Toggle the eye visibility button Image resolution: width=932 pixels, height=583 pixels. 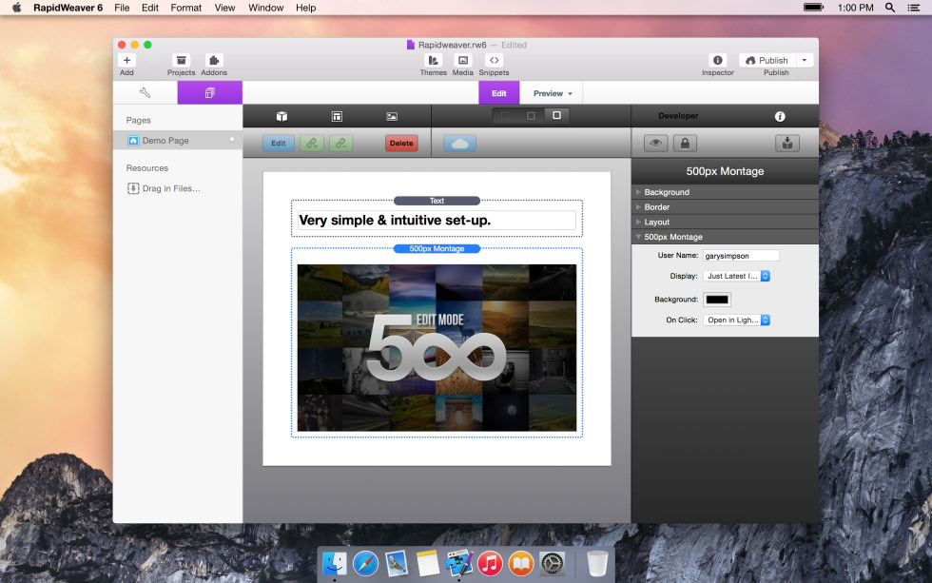point(655,144)
